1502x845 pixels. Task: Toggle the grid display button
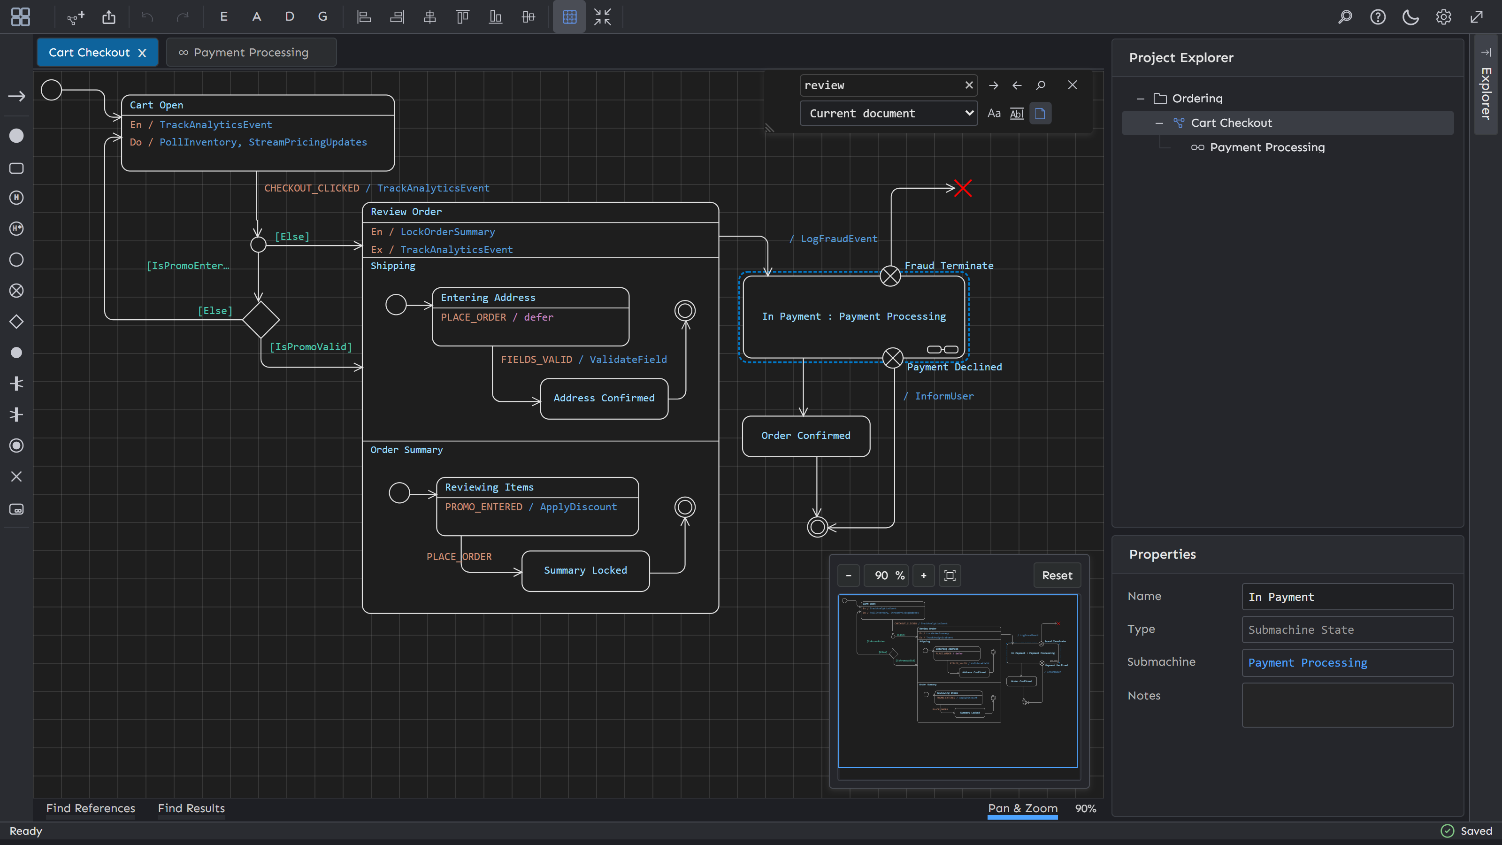(569, 17)
